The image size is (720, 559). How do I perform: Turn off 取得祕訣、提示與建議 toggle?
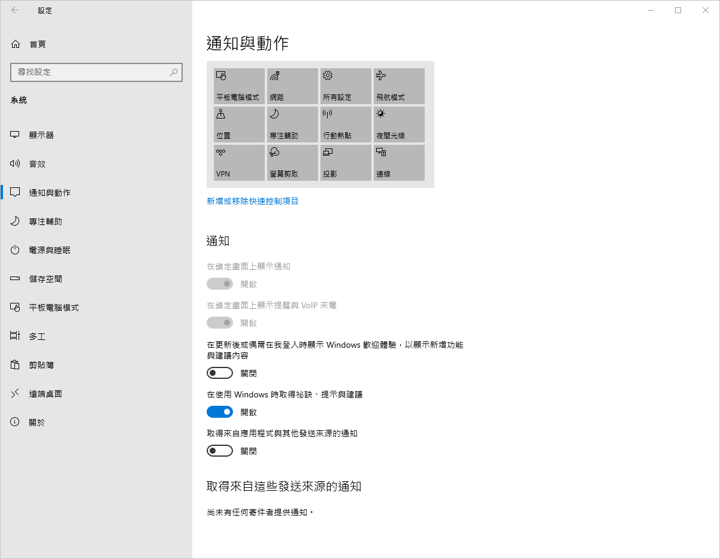coord(220,412)
